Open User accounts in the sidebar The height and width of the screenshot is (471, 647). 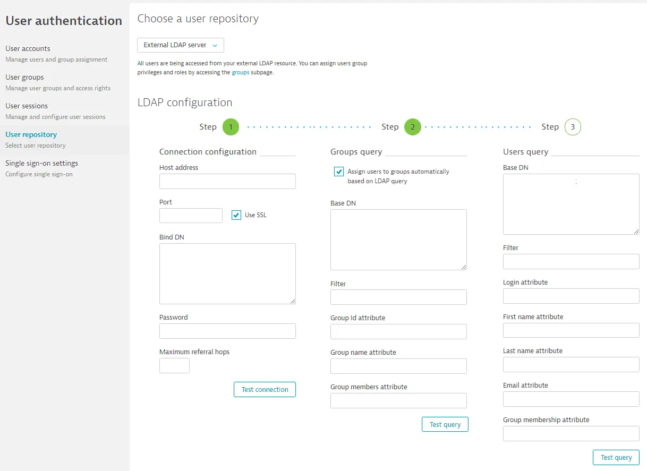[x=28, y=49]
